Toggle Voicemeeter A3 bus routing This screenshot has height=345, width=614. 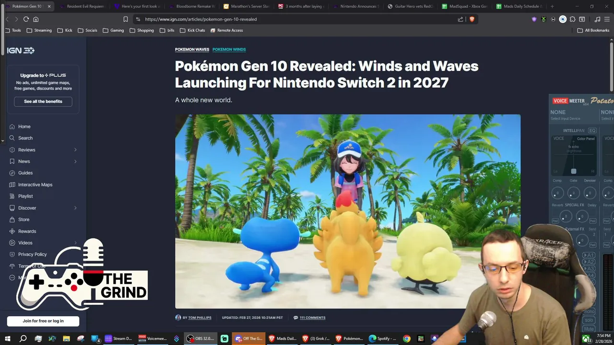point(589,268)
